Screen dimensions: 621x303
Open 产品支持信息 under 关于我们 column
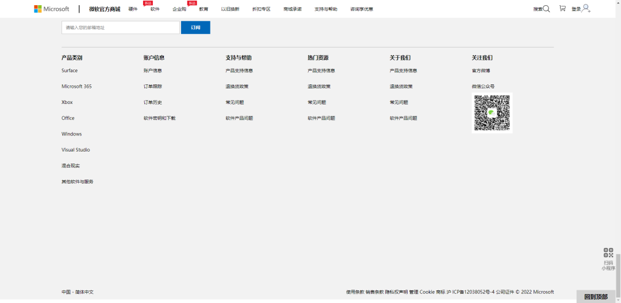coord(403,71)
